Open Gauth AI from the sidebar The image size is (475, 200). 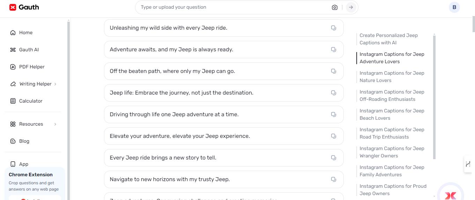[x=29, y=50]
